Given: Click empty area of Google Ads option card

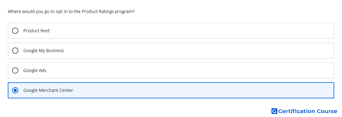Looking at the screenshot, I should [x=190, y=70].
